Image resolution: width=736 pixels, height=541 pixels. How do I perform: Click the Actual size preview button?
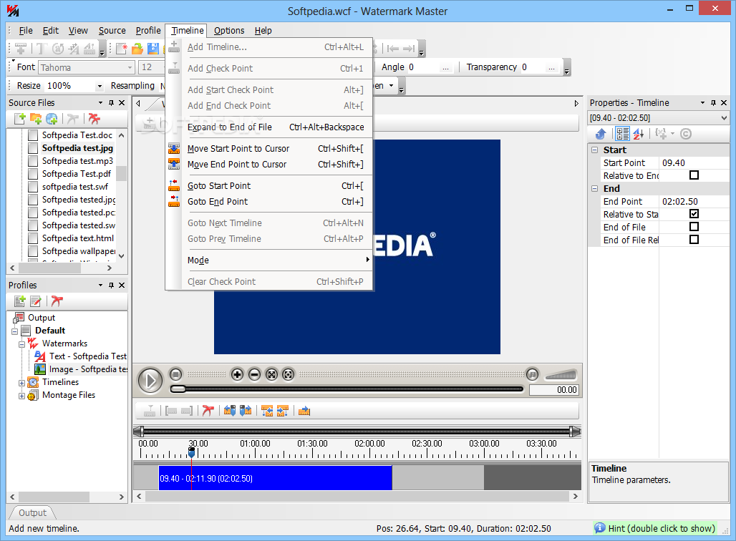point(289,374)
